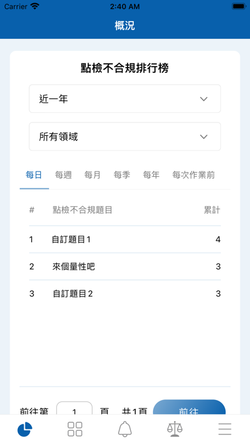The width and height of the screenshot is (250, 444).
Task: Open the 自訂題目1 ranking row
Action: click(x=125, y=240)
